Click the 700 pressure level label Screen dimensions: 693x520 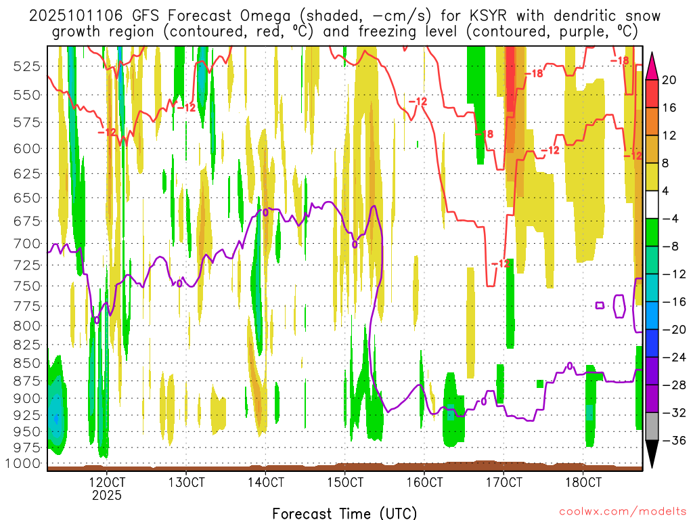point(27,244)
